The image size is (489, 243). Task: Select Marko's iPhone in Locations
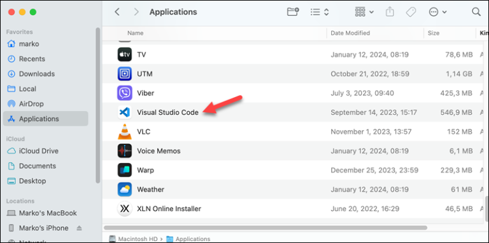(44, 228)
